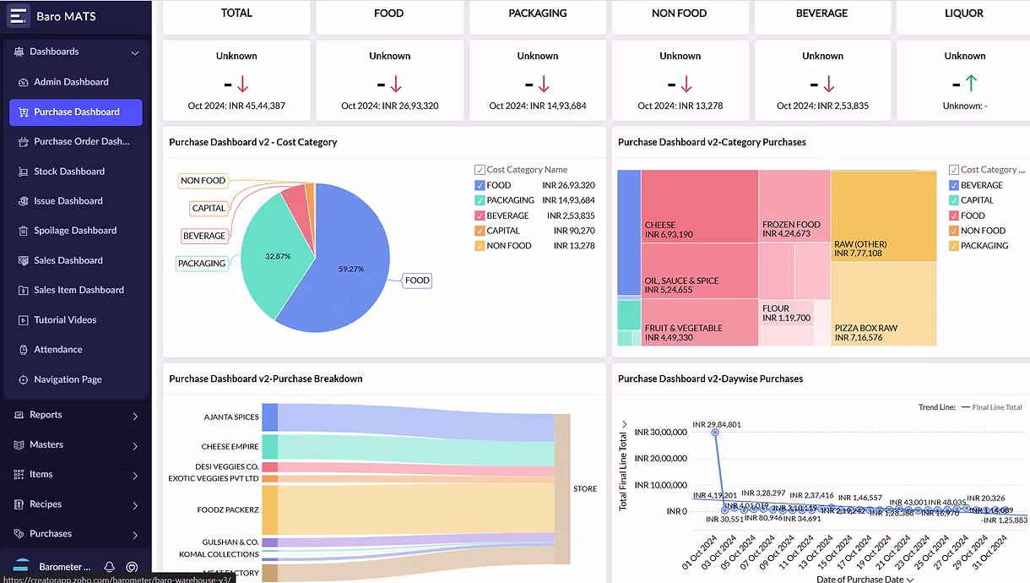Click the RAW (OTHER) INR 7,77,108 treemap tile

tap(883, 216)
